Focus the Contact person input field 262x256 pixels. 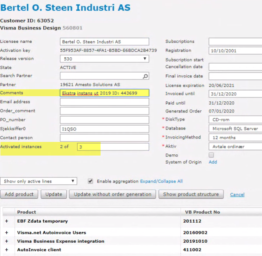pos(104,138)
